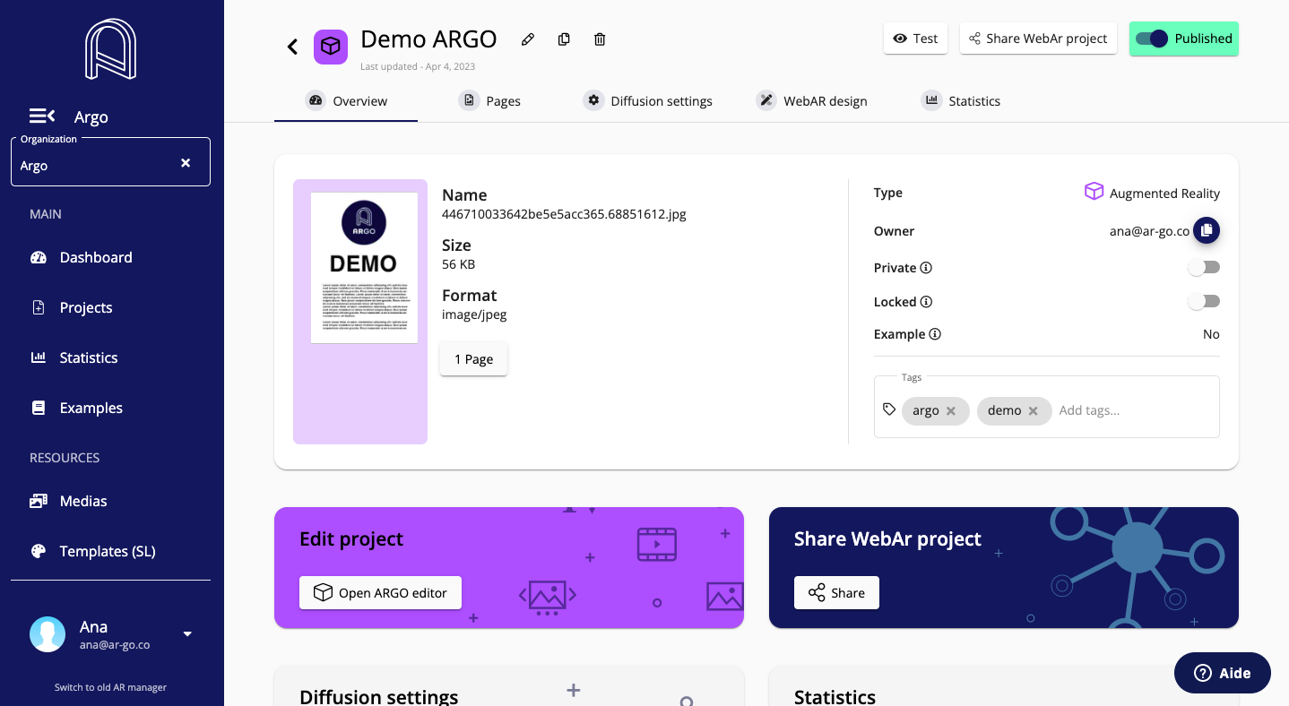Click Share WebAr project header button

[x=1038, y=39]
